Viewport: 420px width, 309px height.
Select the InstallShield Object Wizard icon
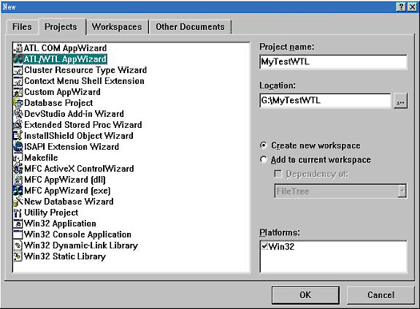click(x=18, y=136)
